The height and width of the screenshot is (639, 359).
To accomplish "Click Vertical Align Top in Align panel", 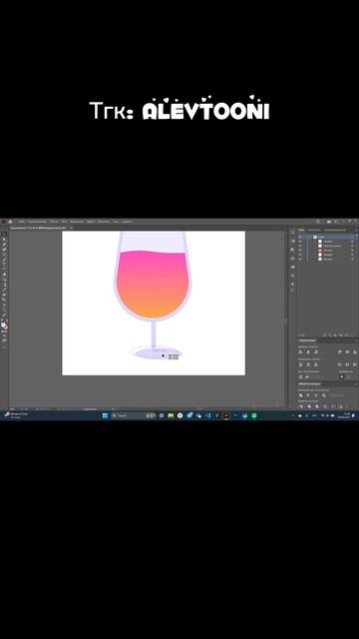I will pyautogui.click(x=340, y=352).
